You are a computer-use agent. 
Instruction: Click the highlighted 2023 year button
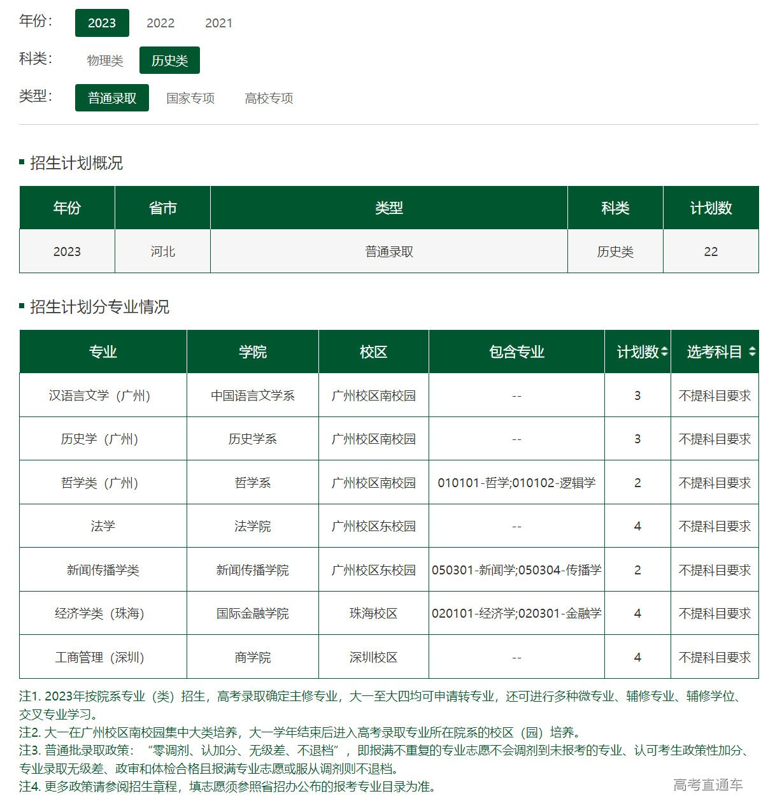pos(102,22)
